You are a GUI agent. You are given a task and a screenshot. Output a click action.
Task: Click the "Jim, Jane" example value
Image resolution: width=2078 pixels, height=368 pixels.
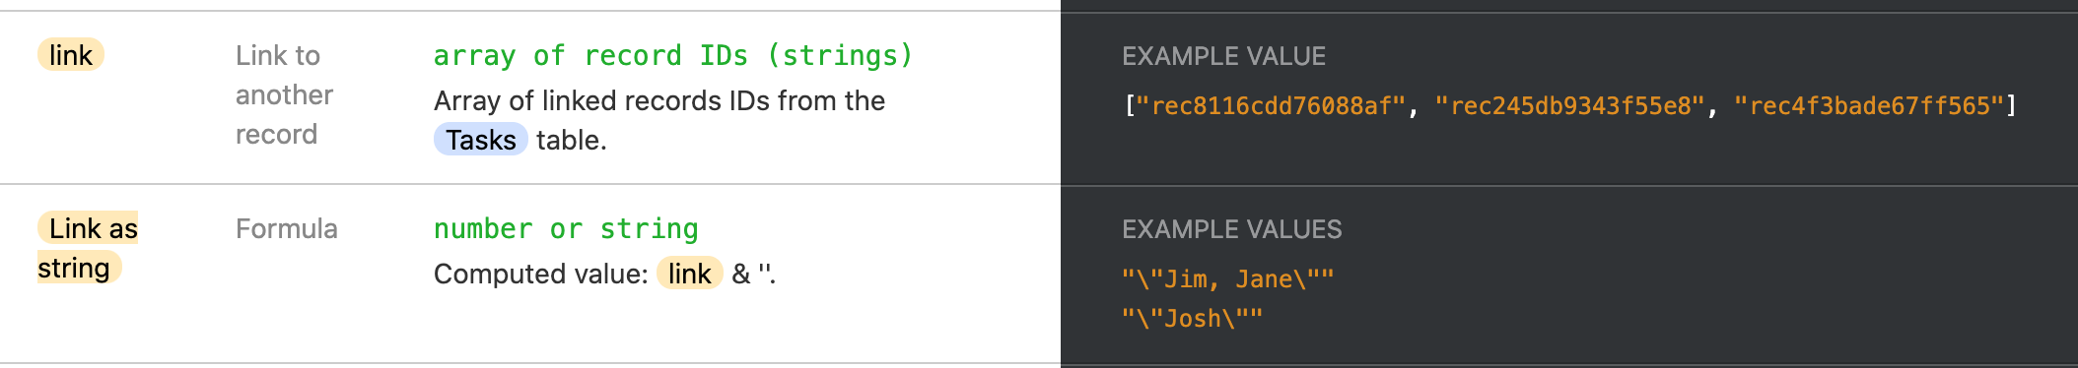(x=1228, y=279)
